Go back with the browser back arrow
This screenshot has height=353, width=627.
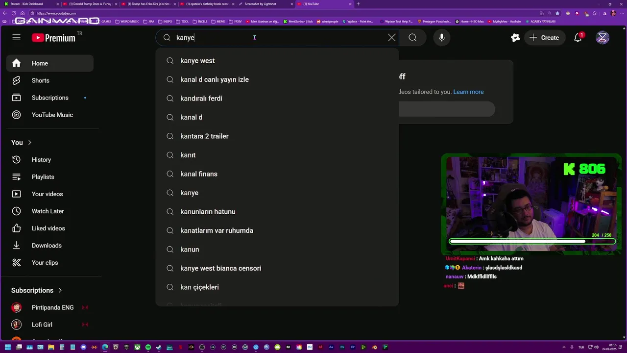pos(5,13)
